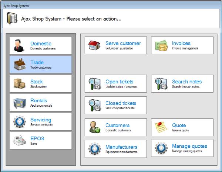
Task: Open Equipment Manufacturers
Action: click(116, 149)
